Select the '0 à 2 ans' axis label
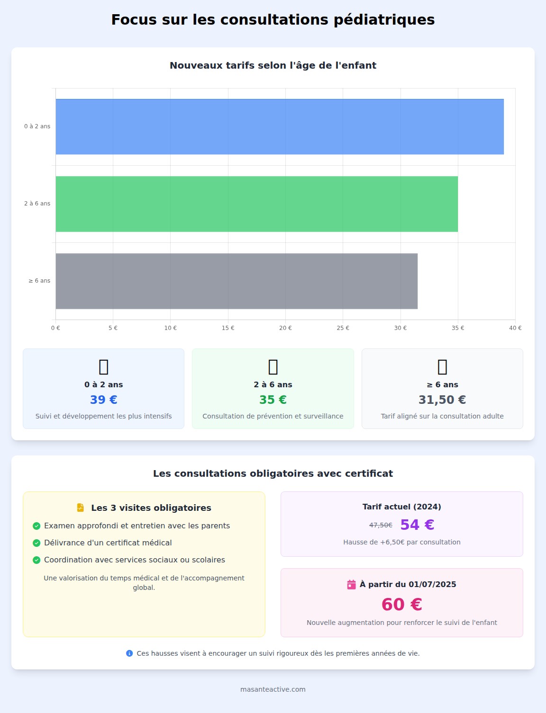This screenshot has height=713, width=546. (x=36, y=126)
